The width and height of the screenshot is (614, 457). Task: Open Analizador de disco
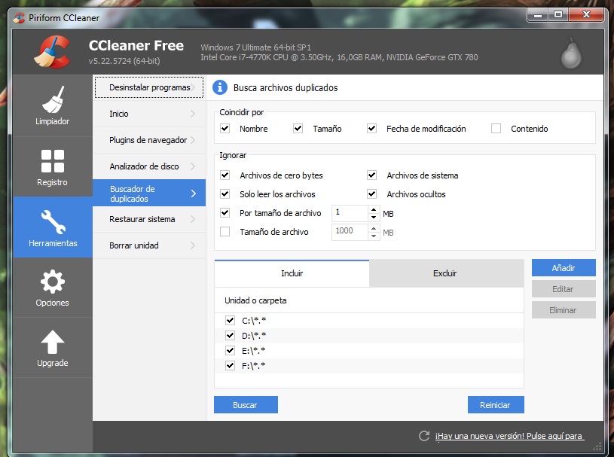tap(149, 166)
